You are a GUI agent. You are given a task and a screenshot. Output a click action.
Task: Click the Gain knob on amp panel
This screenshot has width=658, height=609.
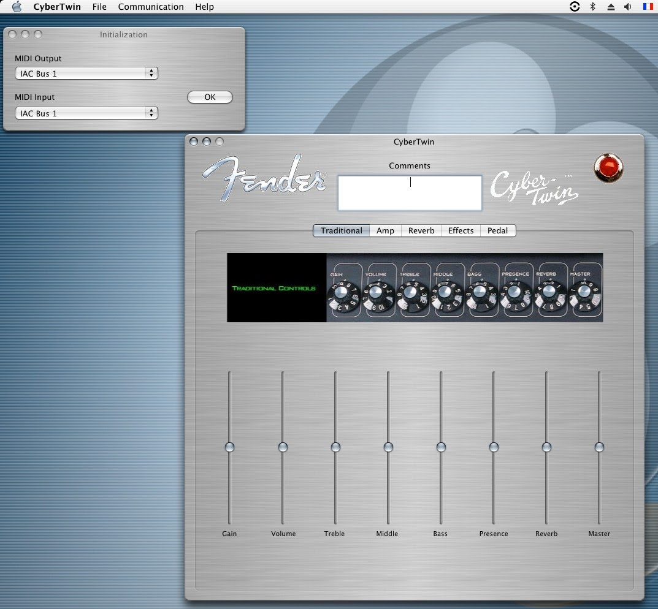click(x=343, y=297)
